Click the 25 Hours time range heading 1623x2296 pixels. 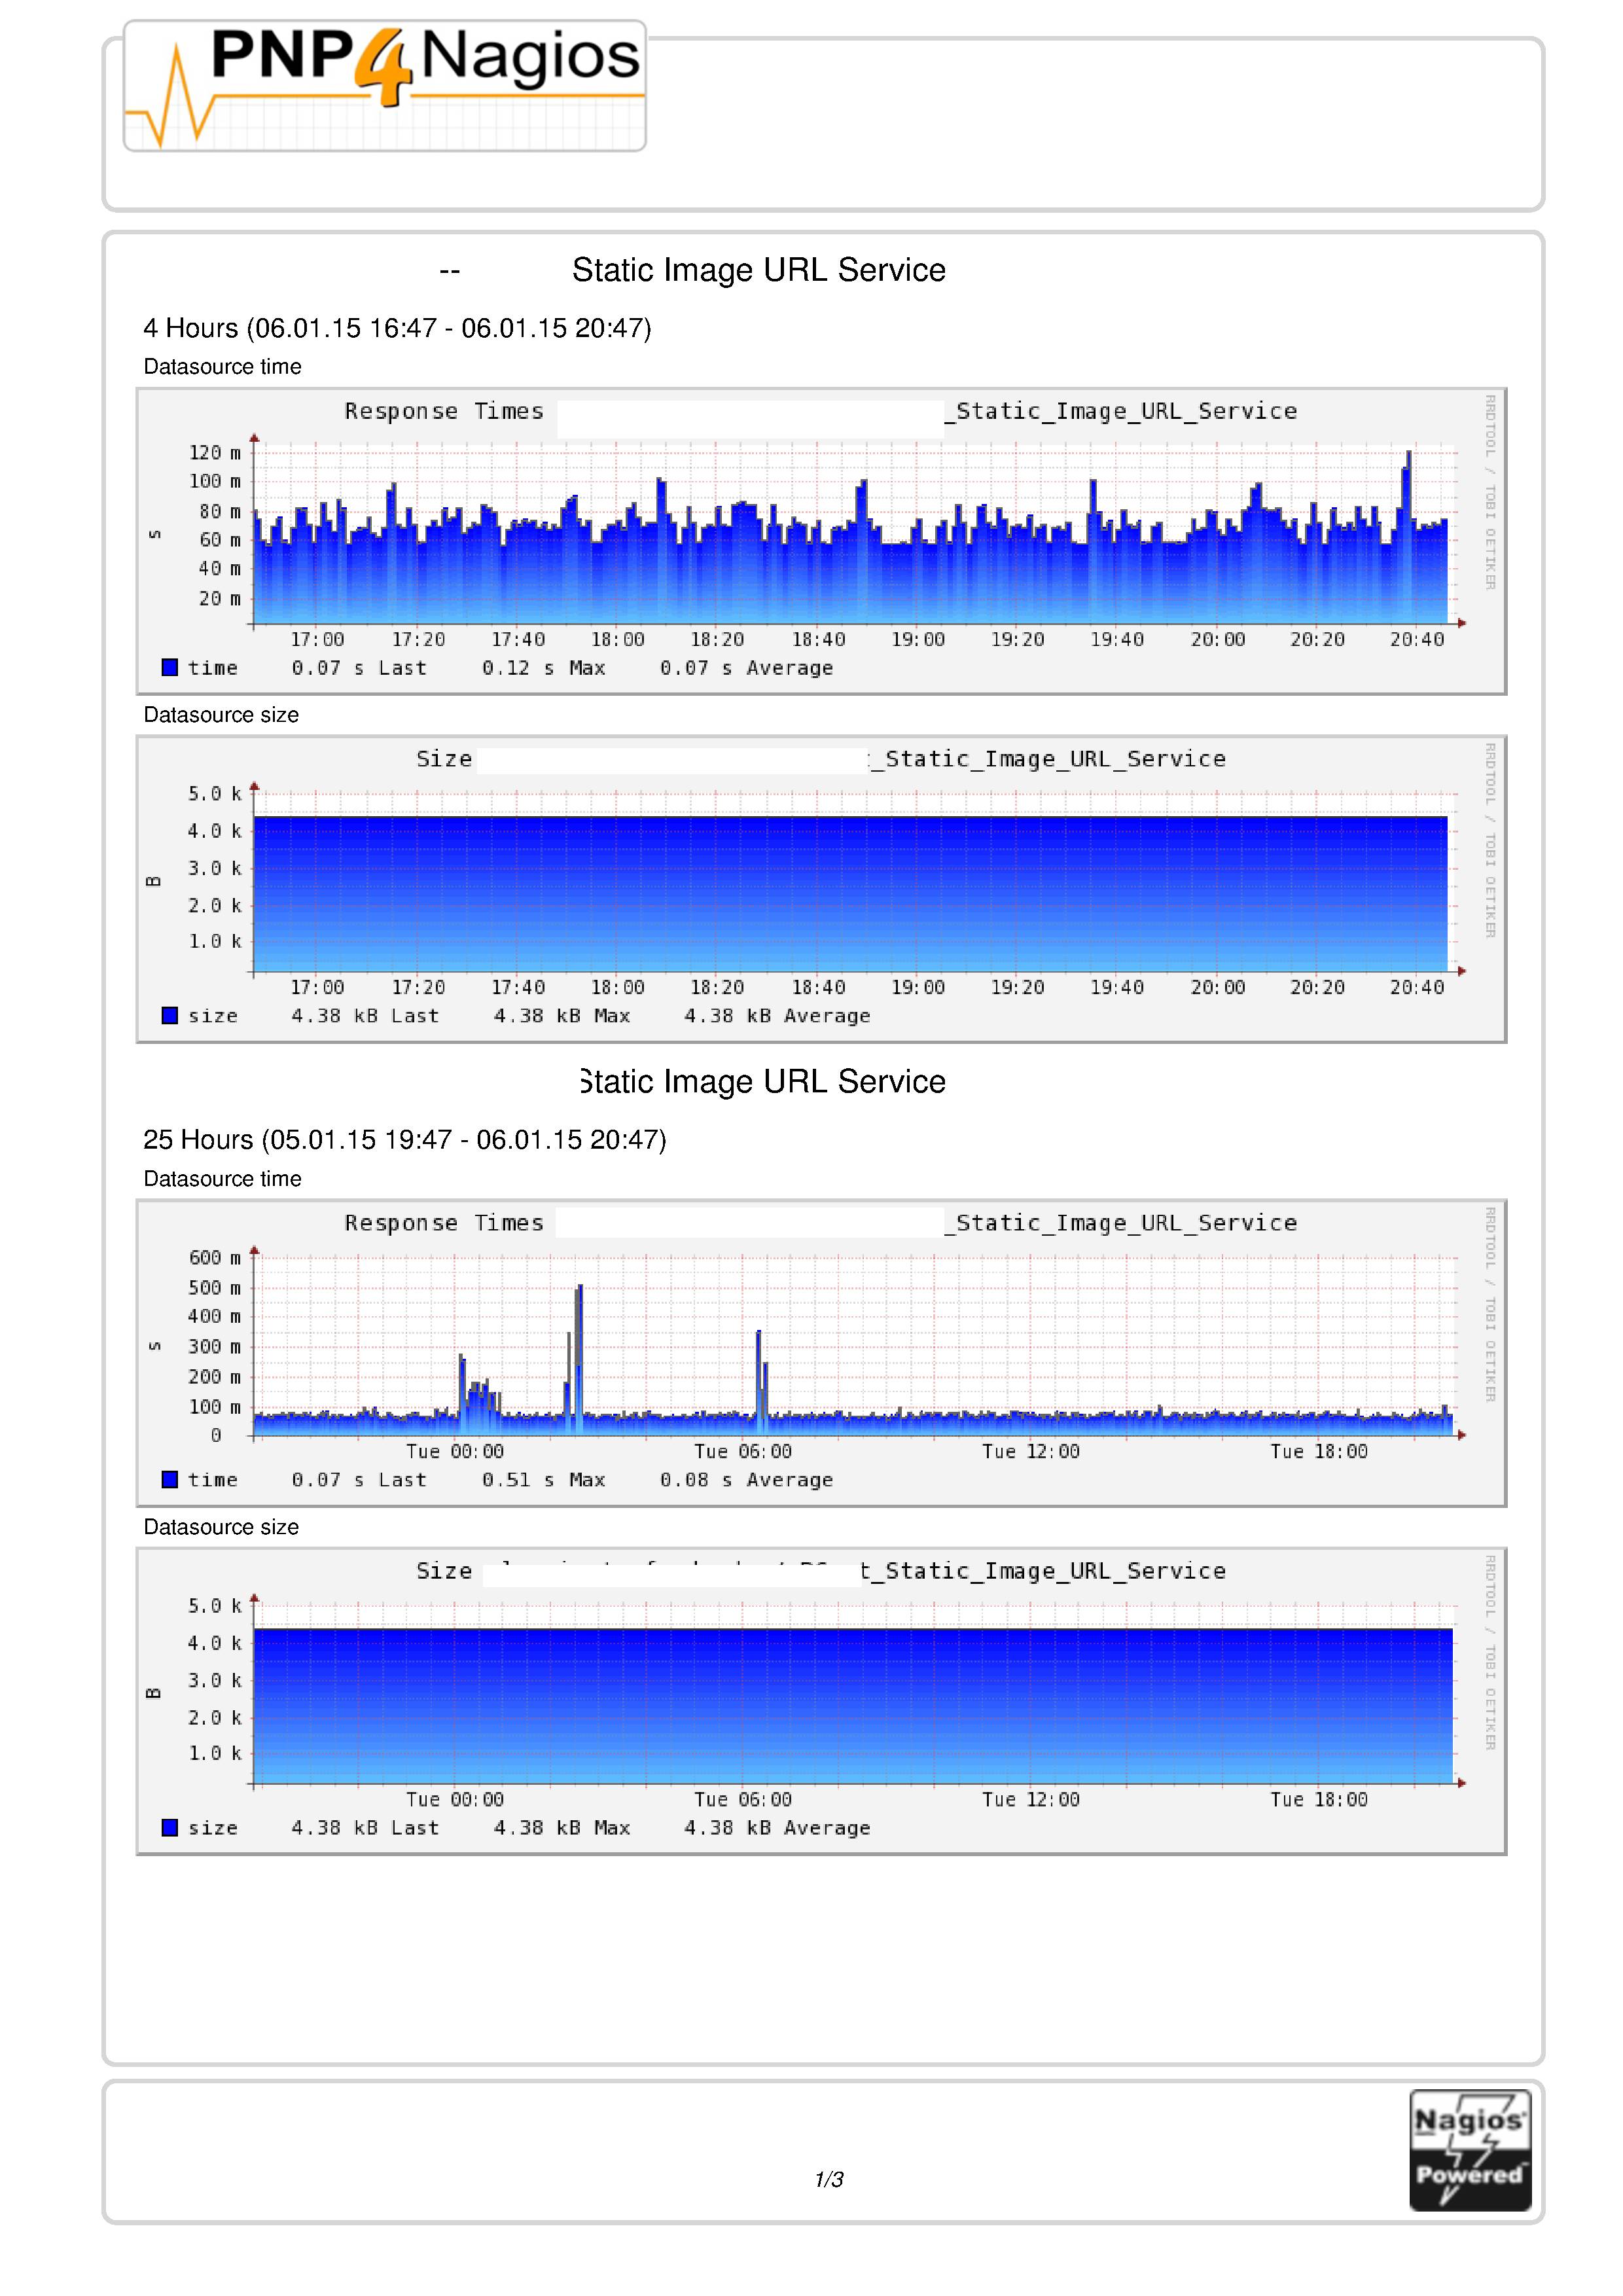(404, 1140)
